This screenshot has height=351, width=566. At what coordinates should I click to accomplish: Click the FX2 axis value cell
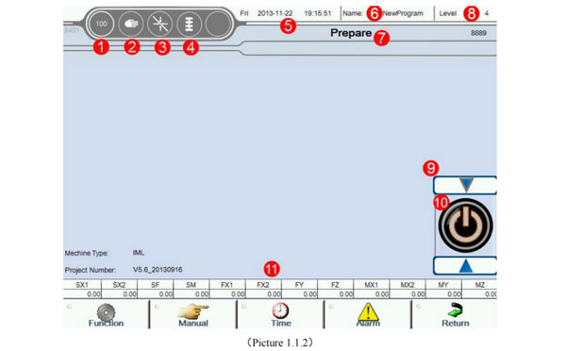pos(263,294)
